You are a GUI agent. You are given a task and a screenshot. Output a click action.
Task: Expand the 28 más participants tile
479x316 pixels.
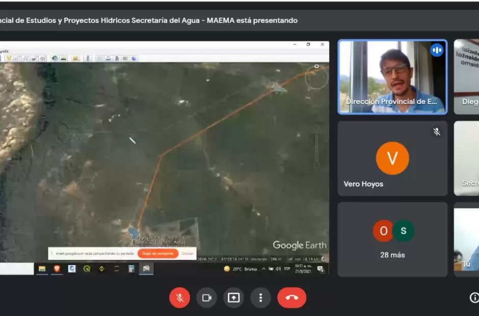click(x=392, y=239)
